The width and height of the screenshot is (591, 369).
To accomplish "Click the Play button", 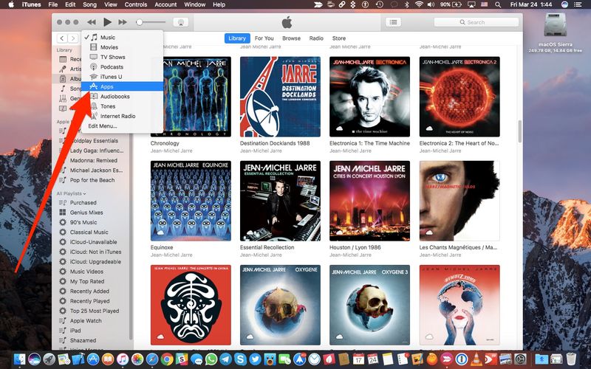I will pyautogui.click(x=107, y=22).
